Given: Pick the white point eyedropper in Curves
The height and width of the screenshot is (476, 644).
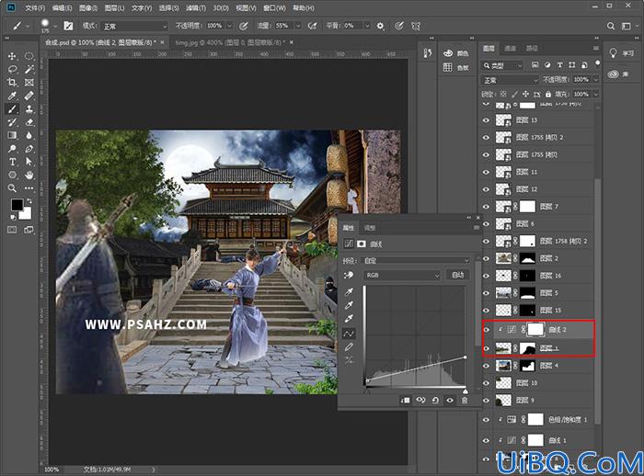Looking at the screenshot, I should (x=349, y=318).
